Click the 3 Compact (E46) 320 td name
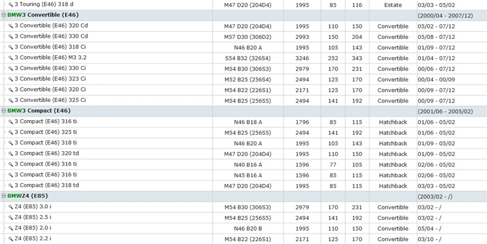Screen dimensions: 487x244 47,154
